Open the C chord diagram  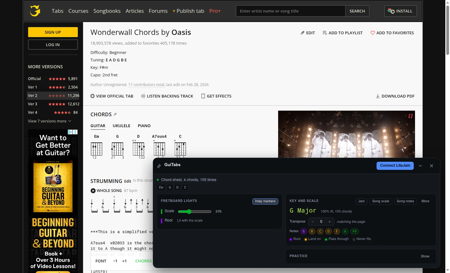(180, 147)
